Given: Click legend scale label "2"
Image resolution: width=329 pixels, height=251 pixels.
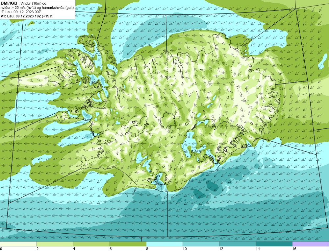Looking at the screenshot, I should (x=38, y=249).
